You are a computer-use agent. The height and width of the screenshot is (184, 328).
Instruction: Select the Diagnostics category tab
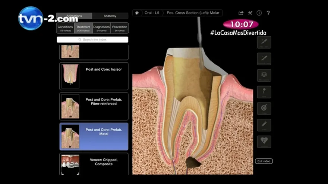pyautogui.click(x=101, y=28)
